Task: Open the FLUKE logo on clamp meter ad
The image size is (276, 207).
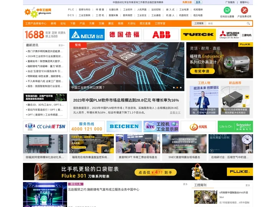Action: coord(240,171)
